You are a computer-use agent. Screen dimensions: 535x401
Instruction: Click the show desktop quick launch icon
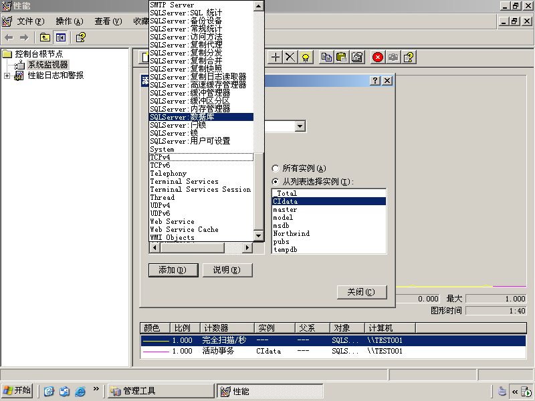tap(49, 391)
